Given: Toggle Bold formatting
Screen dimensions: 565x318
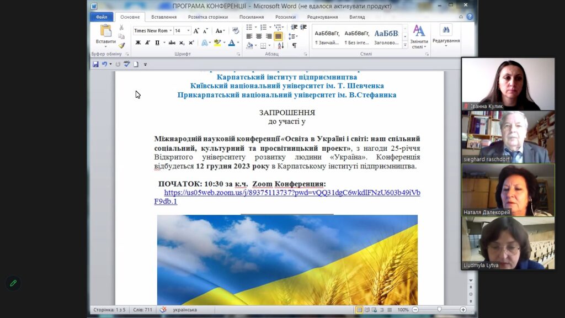Looking at the screenshot, I should tap(138, 43).
